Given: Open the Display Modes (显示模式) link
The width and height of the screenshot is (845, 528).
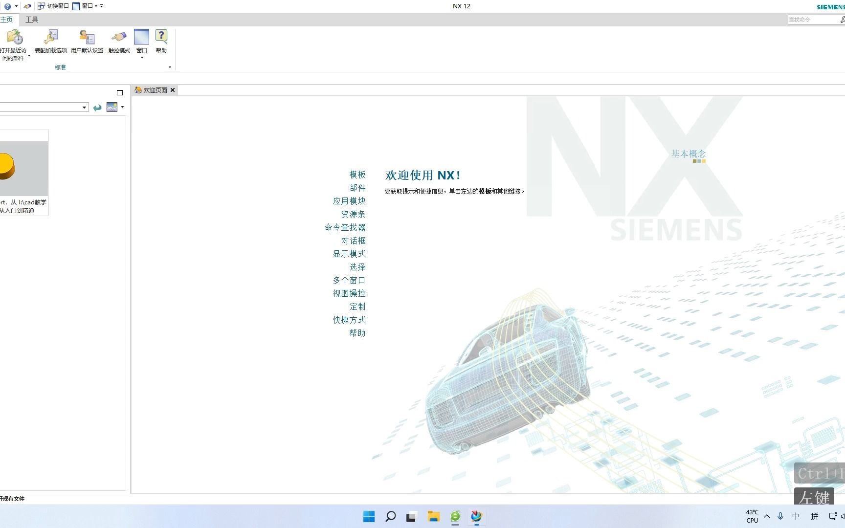Looking at the screenshot, I should click(349, 254).
